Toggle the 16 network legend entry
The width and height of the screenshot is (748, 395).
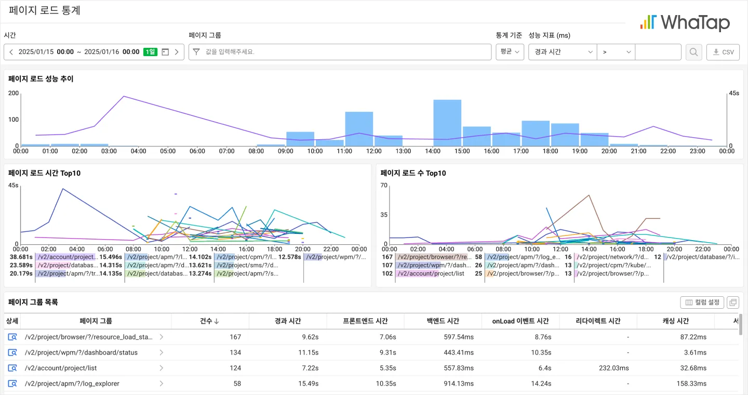pyautogui.click(x=607, y=257)
